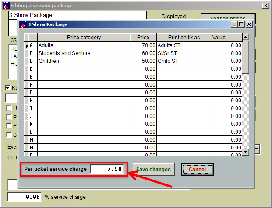Click the 50.00 price cell
The width and height of the screenshot is (272, 208).
tap(143, 61)
